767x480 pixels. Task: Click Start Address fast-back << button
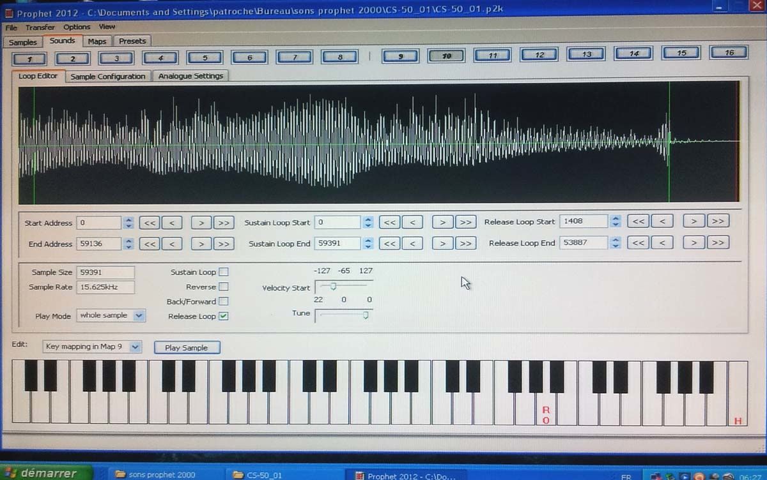coord(150,223)
